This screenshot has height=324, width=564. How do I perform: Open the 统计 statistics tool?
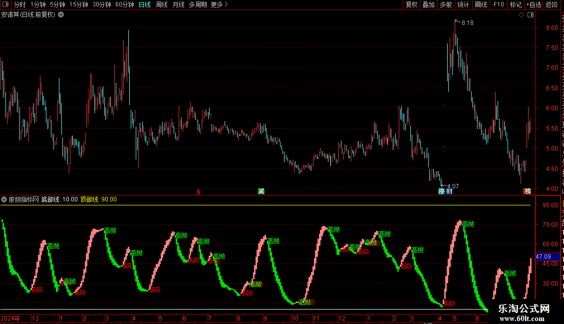tap(463, 4)
